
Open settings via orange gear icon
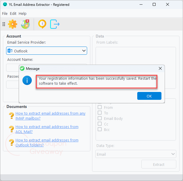point(13,24)
